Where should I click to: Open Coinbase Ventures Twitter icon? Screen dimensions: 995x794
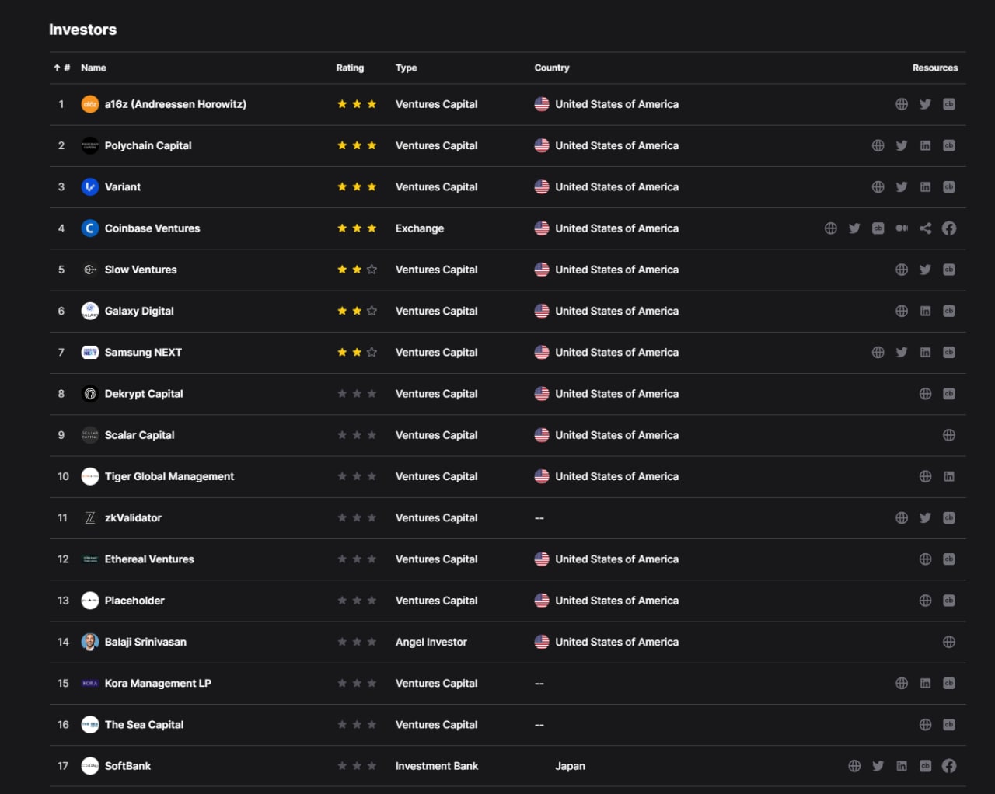pyautogui.click(x=854, y=228)
